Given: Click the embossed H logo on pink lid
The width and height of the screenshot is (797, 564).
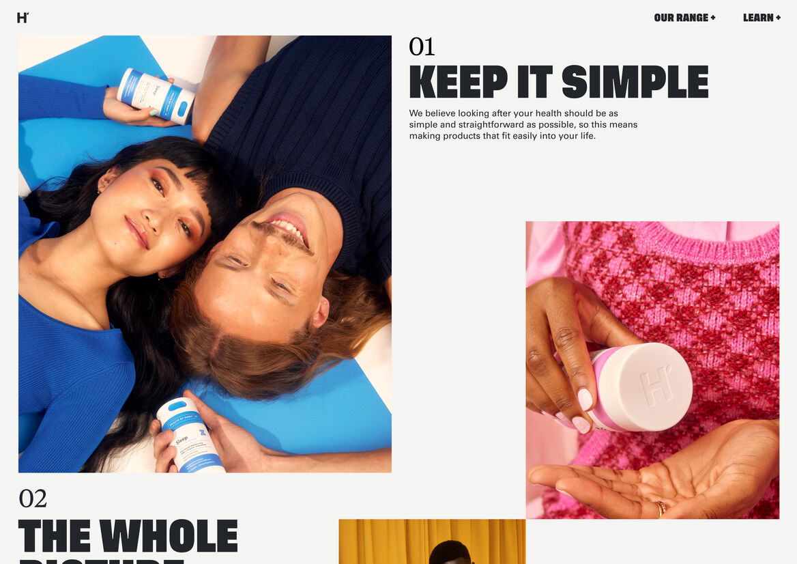Looking at the screenshot, I should pyautogui.click(x=656, y=384).
